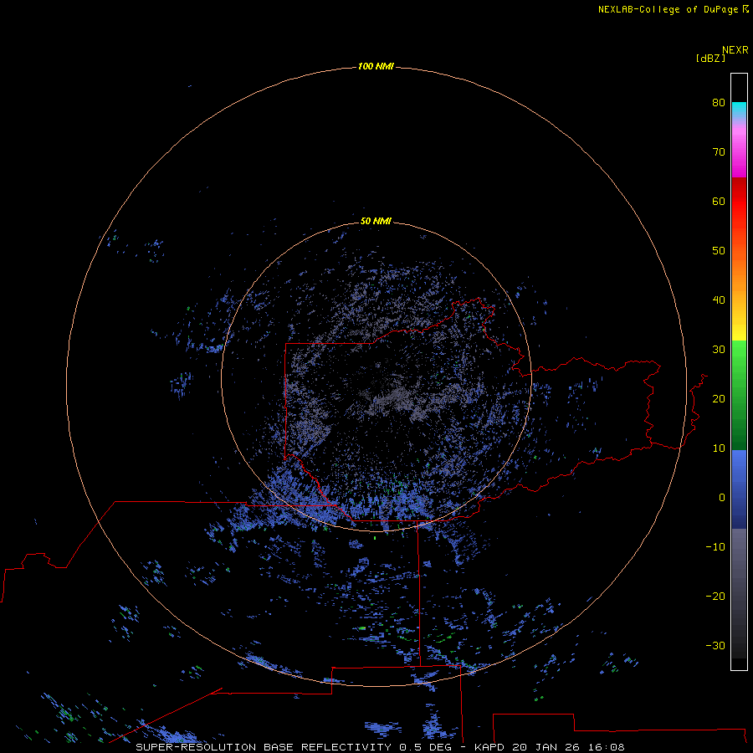Click the 80 dBZ scale value
Viewport: 753px width, 753px height.
(719, 102)
